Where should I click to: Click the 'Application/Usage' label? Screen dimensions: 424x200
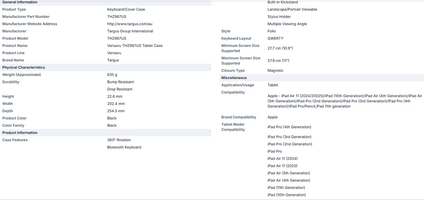click(238, 85)
